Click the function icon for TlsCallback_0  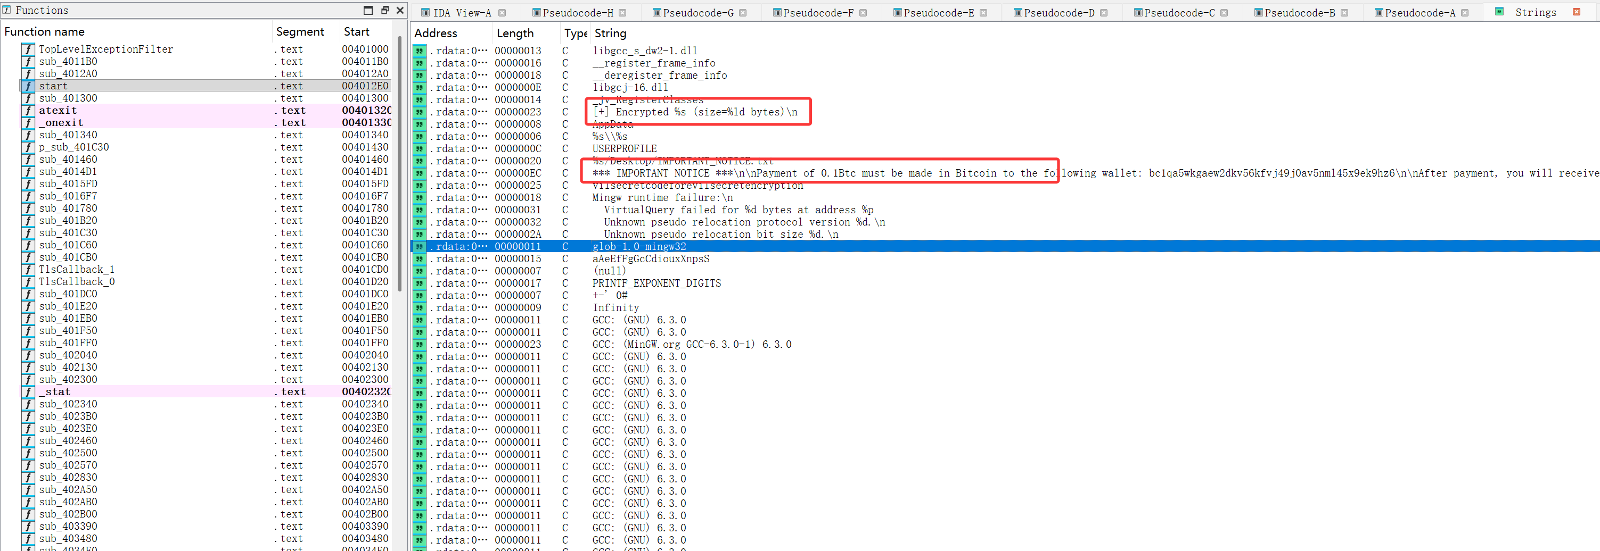pos(28,282)
